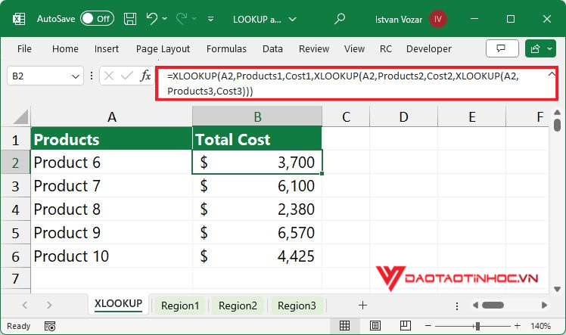The height and width of the screenshot is (335, 566).
Task: Select column D header
Action: 403,117
